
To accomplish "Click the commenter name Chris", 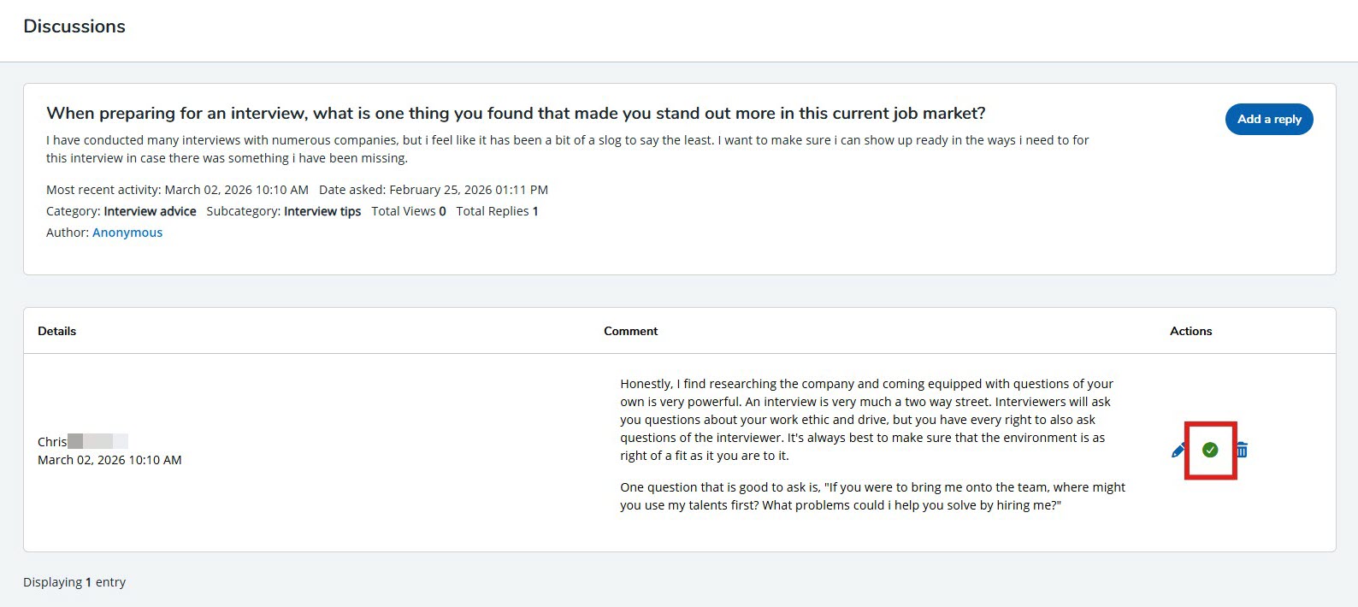I will point(52,442).
